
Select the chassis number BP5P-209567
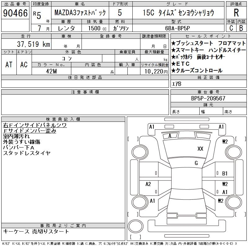[x=208, y=98]
